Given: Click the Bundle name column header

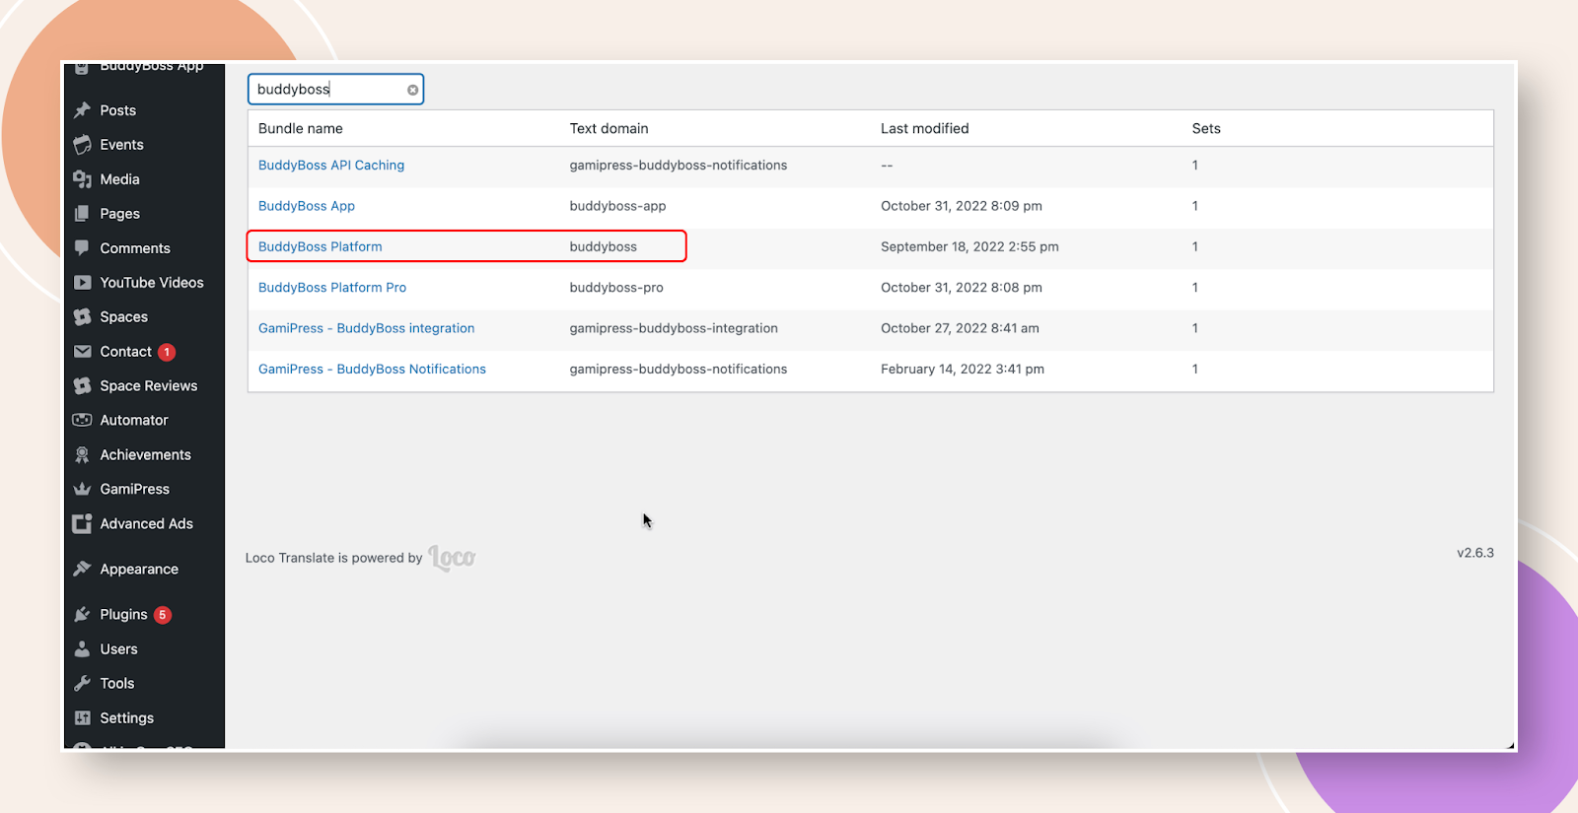Looking at the screenshot, I should pos(301,129).
